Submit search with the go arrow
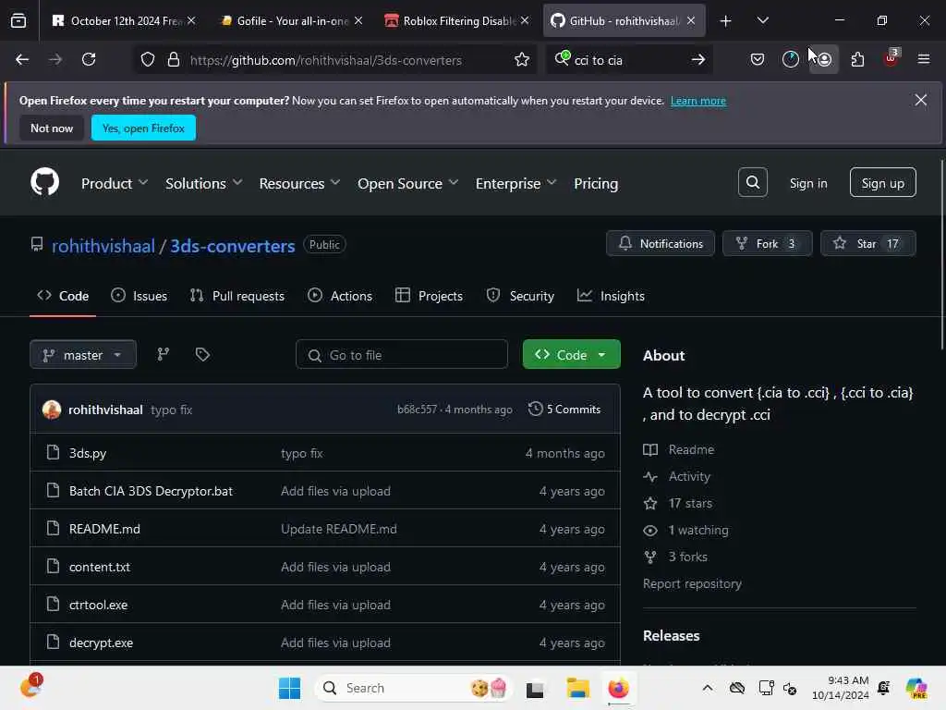This screenshot has height=710, width=946. tap(698, 60)
